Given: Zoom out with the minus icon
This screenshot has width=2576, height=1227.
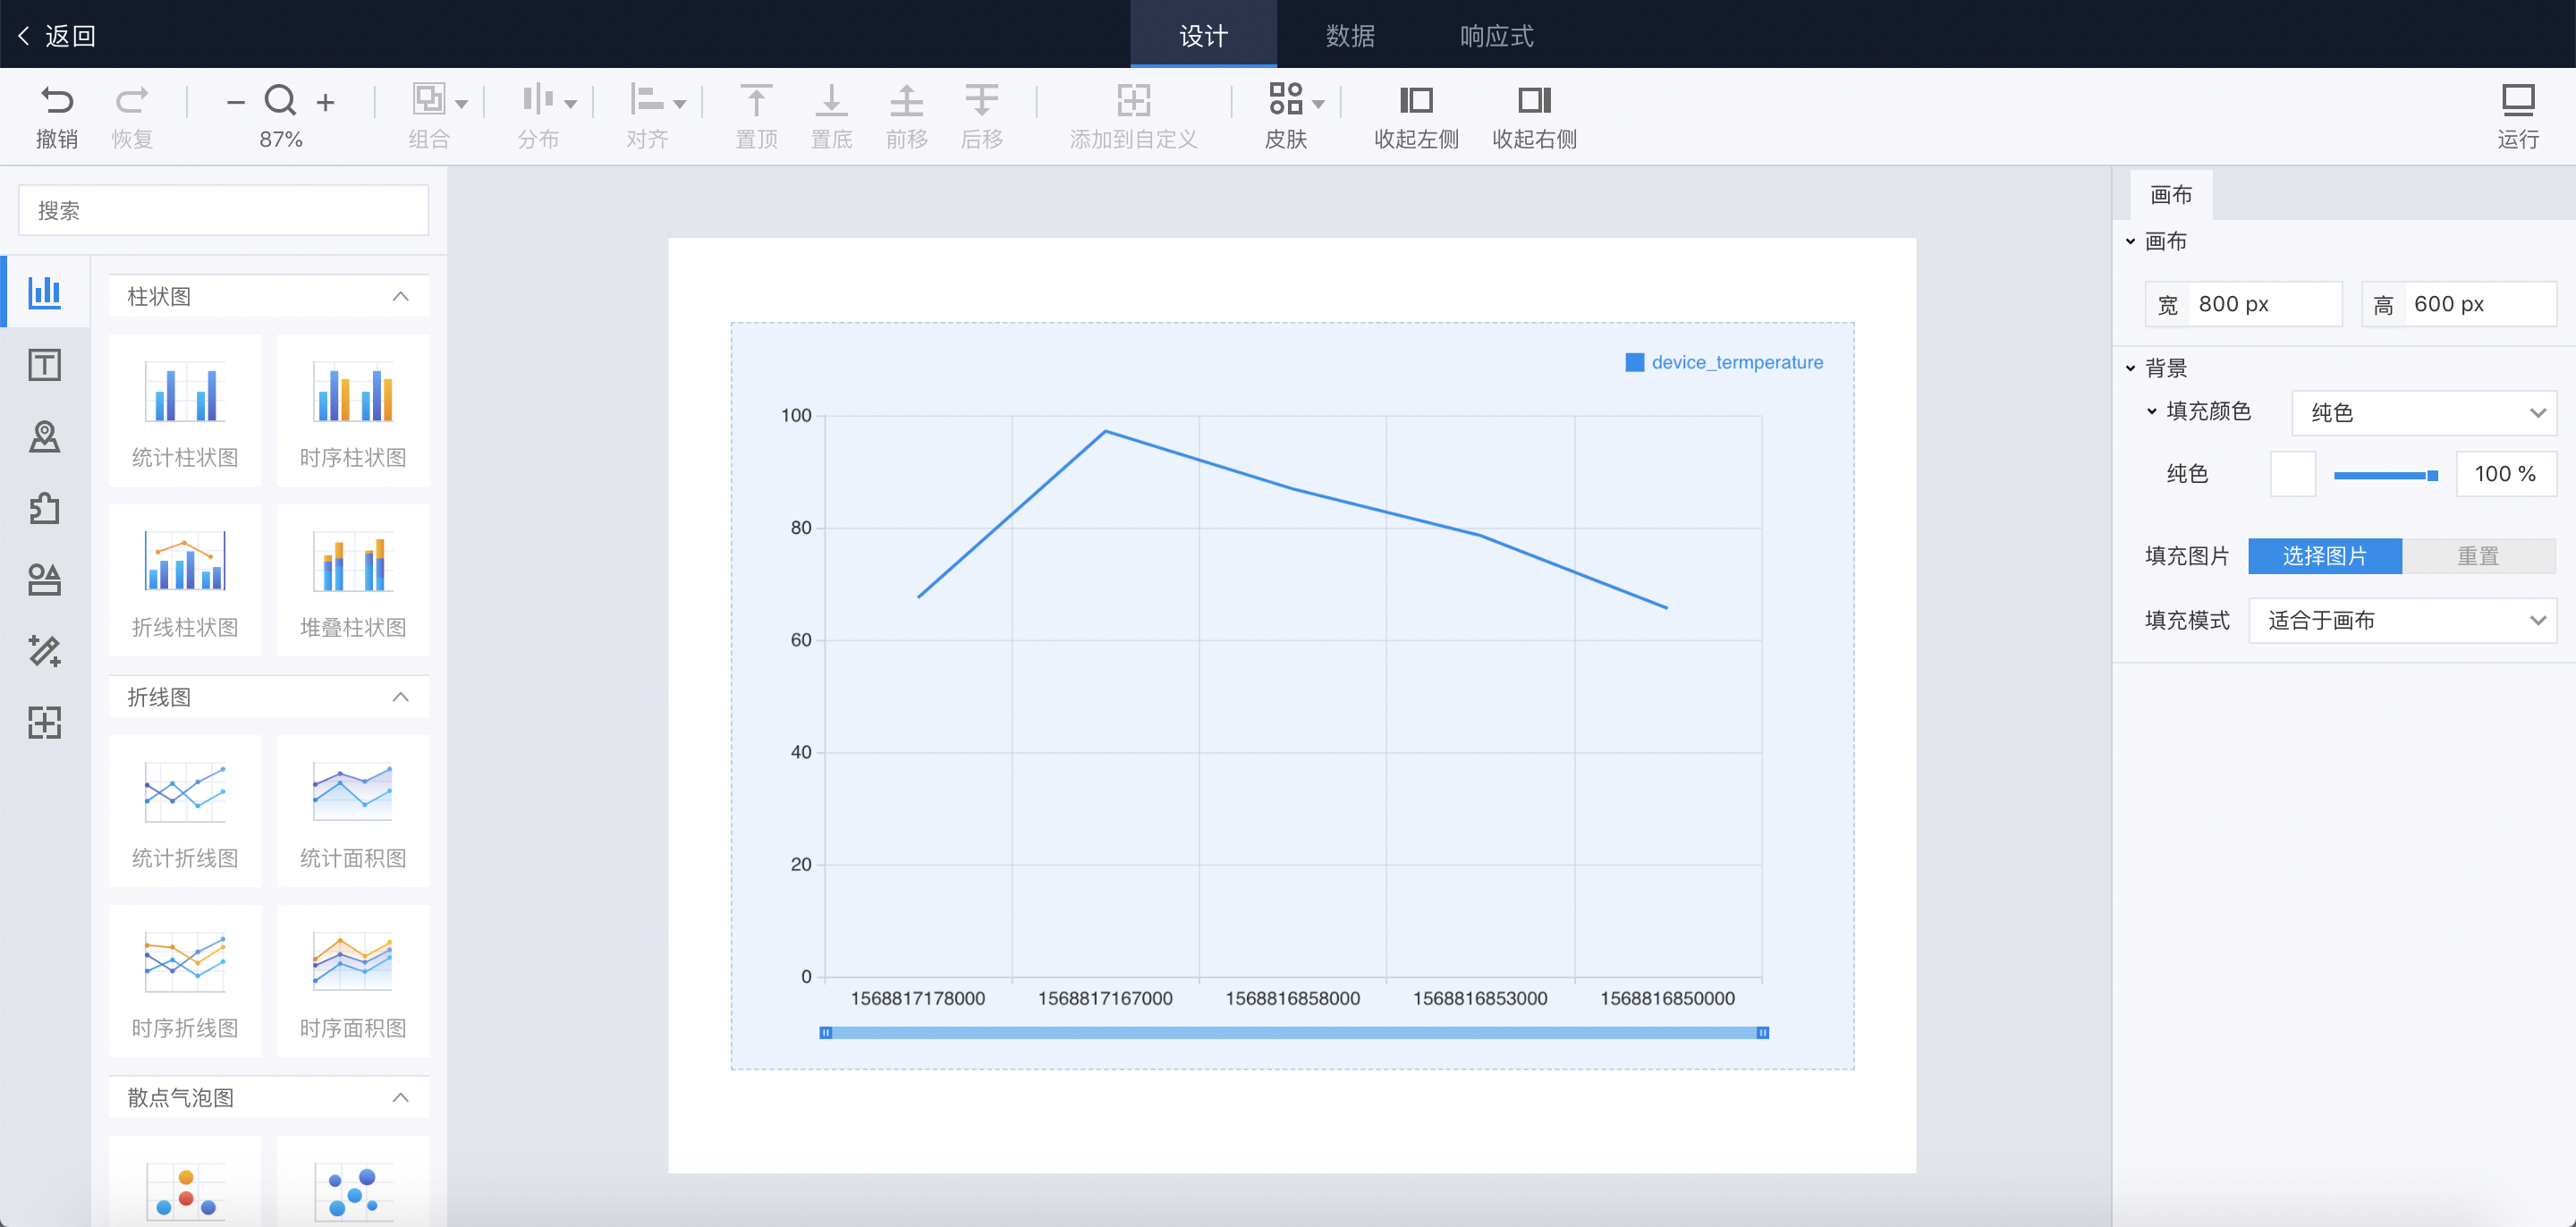Looking at the screenshot, I should 236,102.
